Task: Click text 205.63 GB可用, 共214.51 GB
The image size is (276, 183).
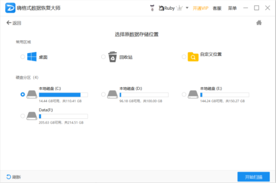Action: [x=61, y=123]
